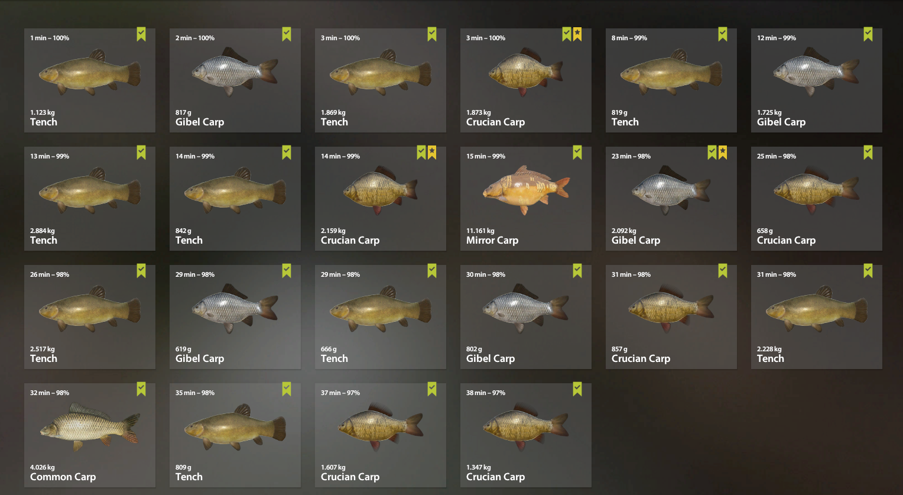Click the green check bookmark on Common Carp card
This screenshot has width=903, height=495.
click(x=141, y=389)
